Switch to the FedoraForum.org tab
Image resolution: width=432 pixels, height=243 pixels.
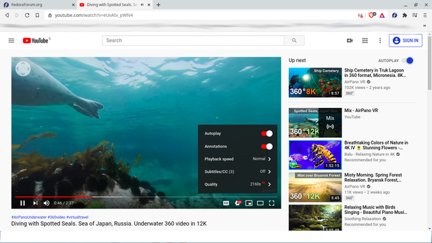coord(38,5)
